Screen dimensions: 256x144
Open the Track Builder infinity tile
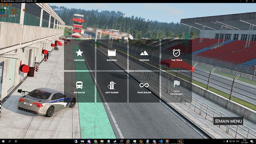pos(144,87)
